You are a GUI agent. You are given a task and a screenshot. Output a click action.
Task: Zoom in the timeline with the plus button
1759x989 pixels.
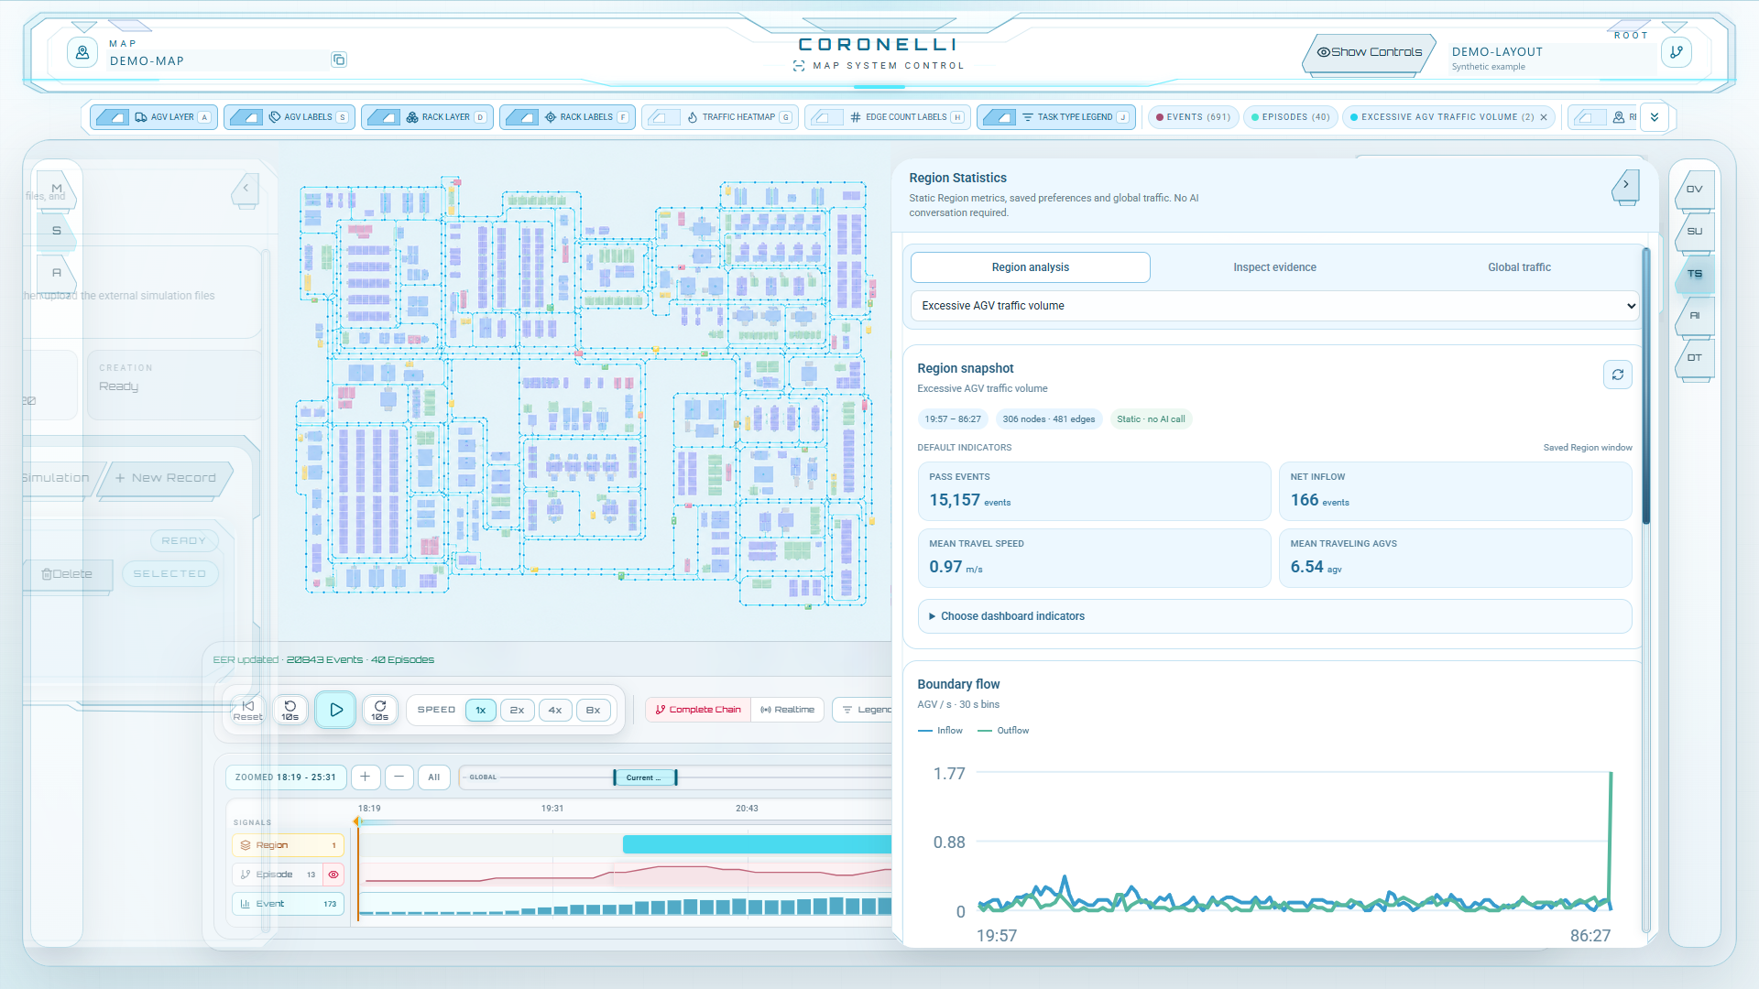365,777
